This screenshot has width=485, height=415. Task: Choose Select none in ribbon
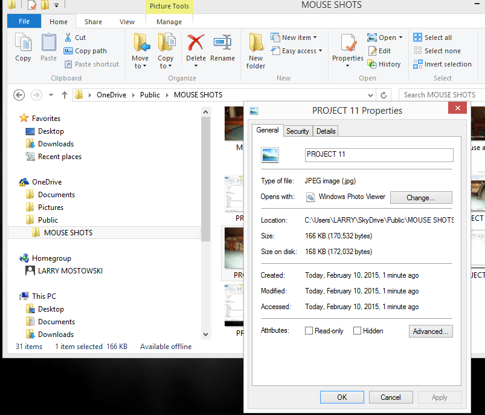click(437, 51)
